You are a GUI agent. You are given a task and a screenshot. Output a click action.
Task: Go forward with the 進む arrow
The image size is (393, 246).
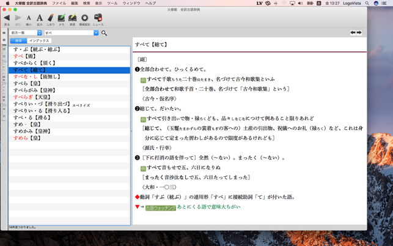pyautogui.click(x=18, y=18)
